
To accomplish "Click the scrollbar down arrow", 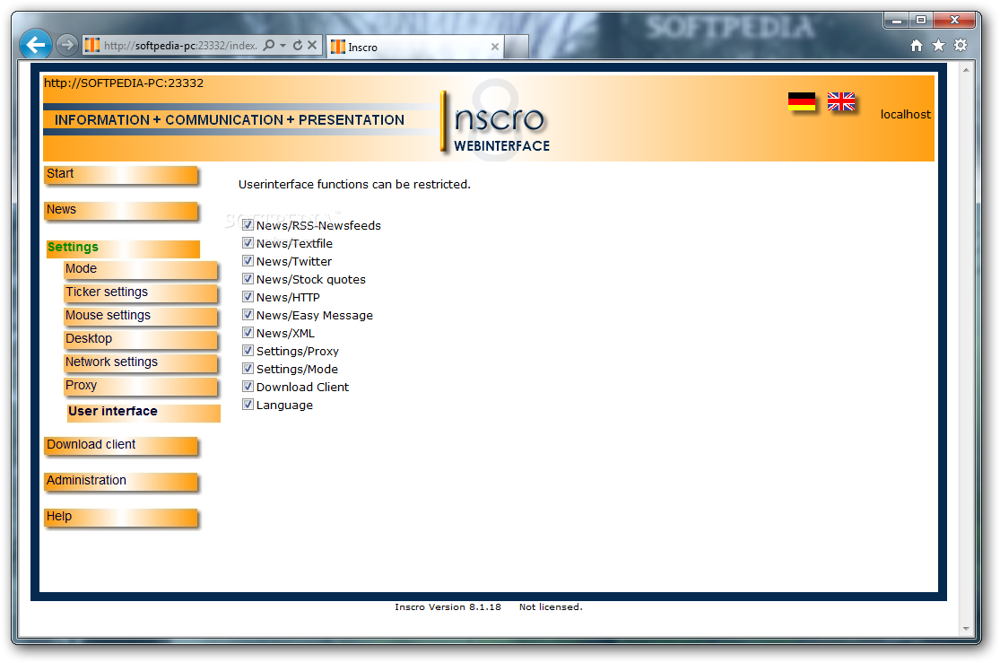I will (x=966, y=629).
